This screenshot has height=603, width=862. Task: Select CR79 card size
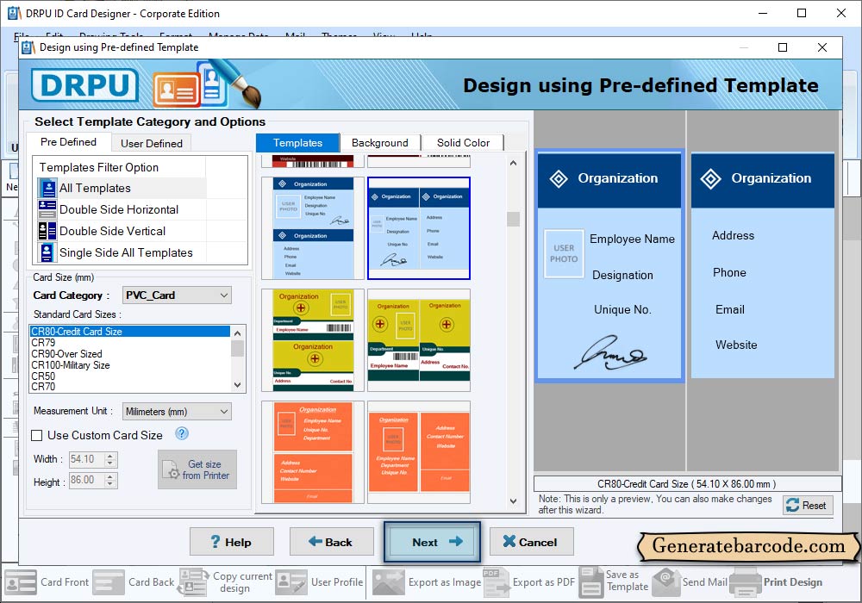pyautogui.click(x=130, y=343)
